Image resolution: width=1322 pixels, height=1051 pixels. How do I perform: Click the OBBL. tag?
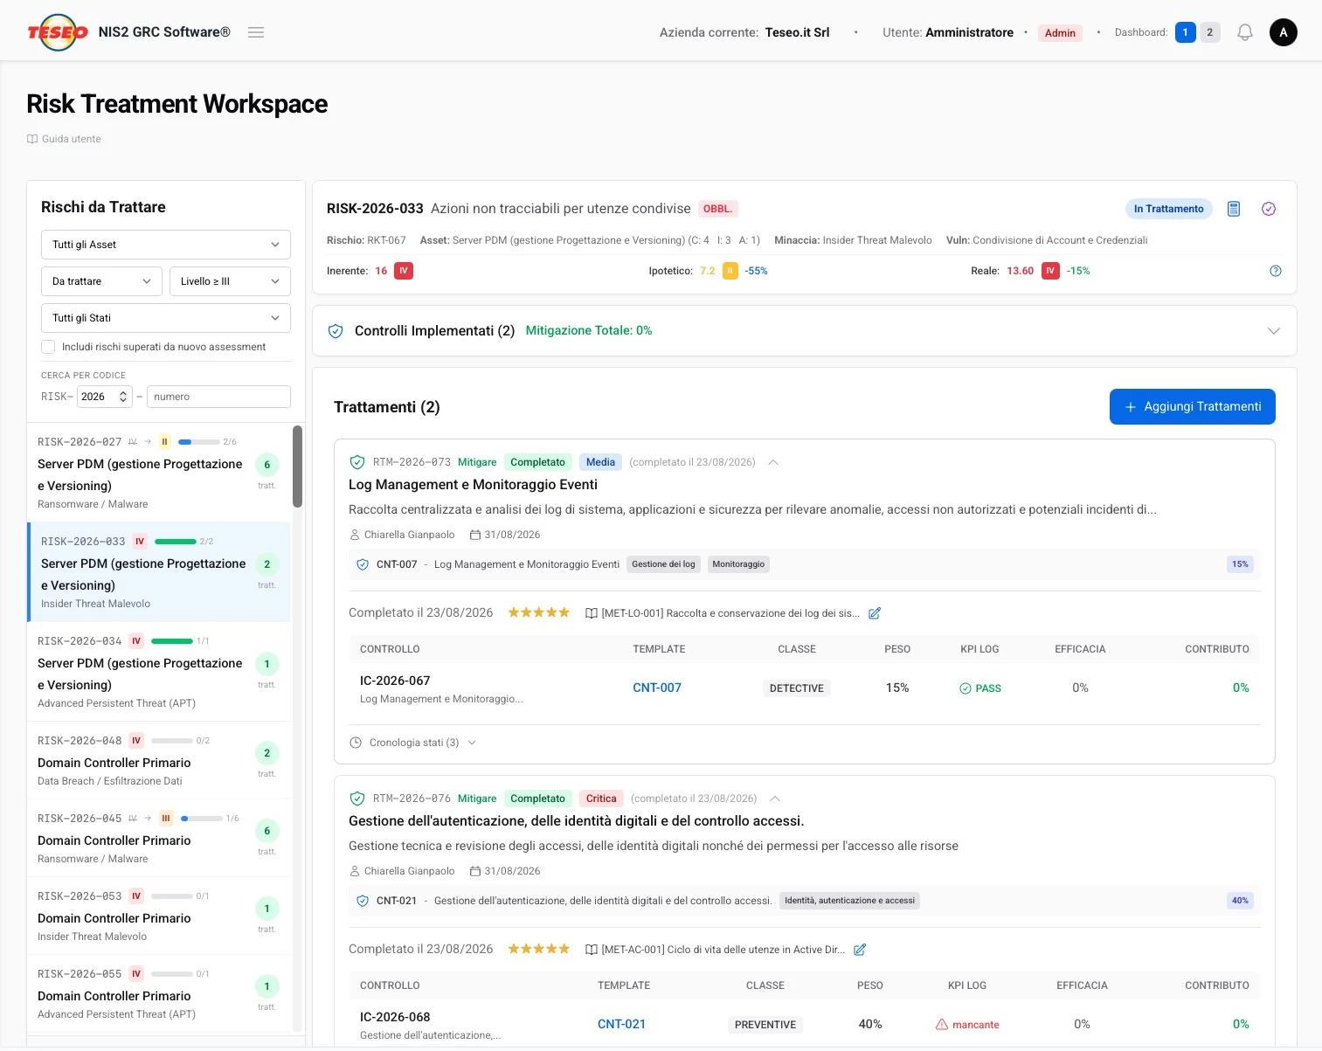(x=717, y=209)
